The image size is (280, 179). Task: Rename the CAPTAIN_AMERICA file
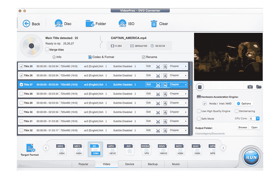tap(150, 57)
